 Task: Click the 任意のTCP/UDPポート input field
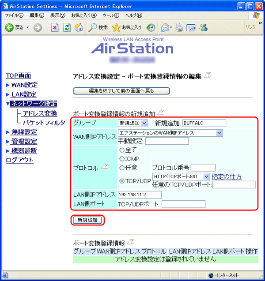[x=234, y=184]
